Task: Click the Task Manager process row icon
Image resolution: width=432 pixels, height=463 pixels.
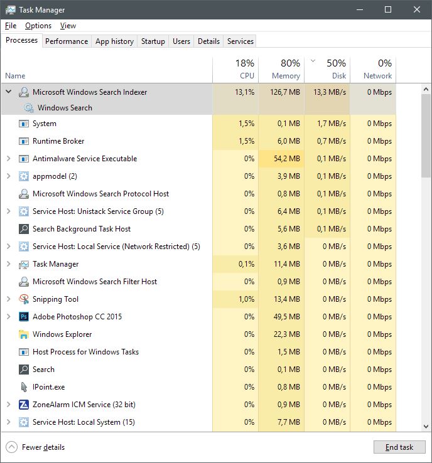Action: 24,264
